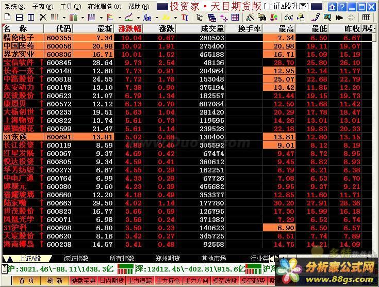379x287 pixels.
Task: Click the 多空波段 button
Action: point(224,281)
